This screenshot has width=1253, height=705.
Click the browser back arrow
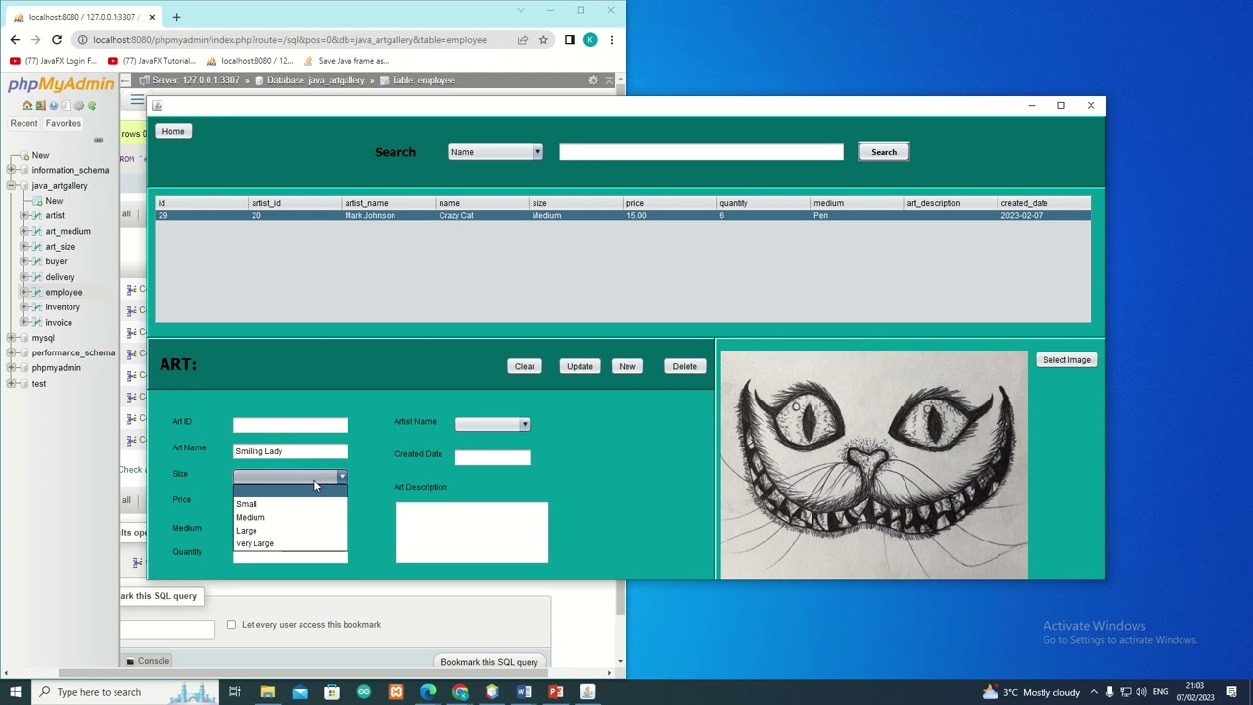(15, 40)
